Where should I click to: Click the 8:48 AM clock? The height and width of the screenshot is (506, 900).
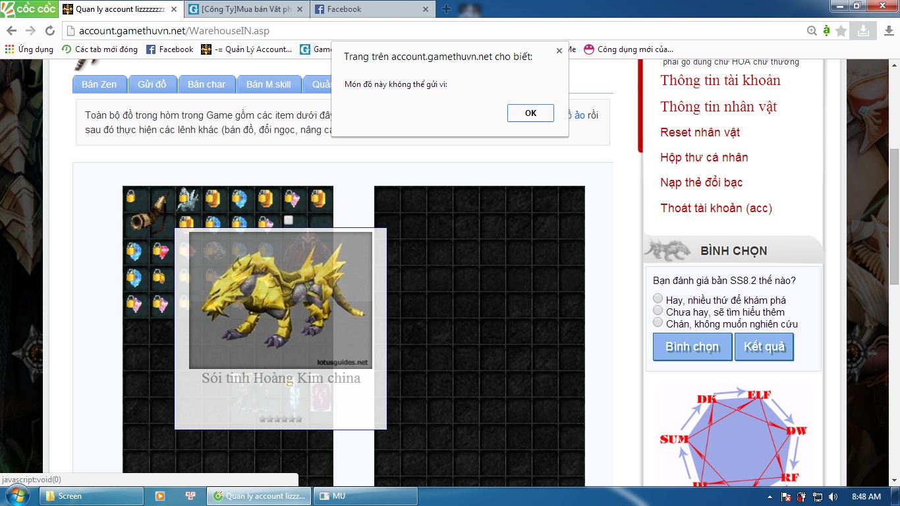(866, 497)
